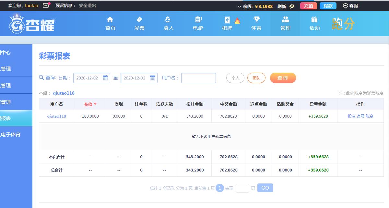The width and height of the screenshot is (389, 208).
Task: Click the 返点金额 column header
Action: pyautogui.click(x=259, y=104)
